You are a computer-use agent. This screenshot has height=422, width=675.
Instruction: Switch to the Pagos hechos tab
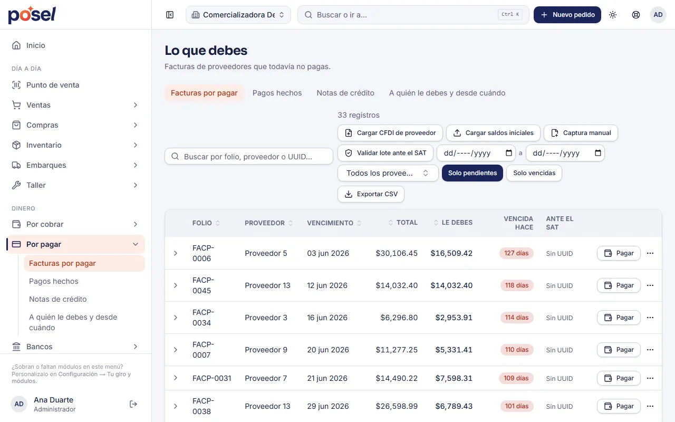coord(277,93)
